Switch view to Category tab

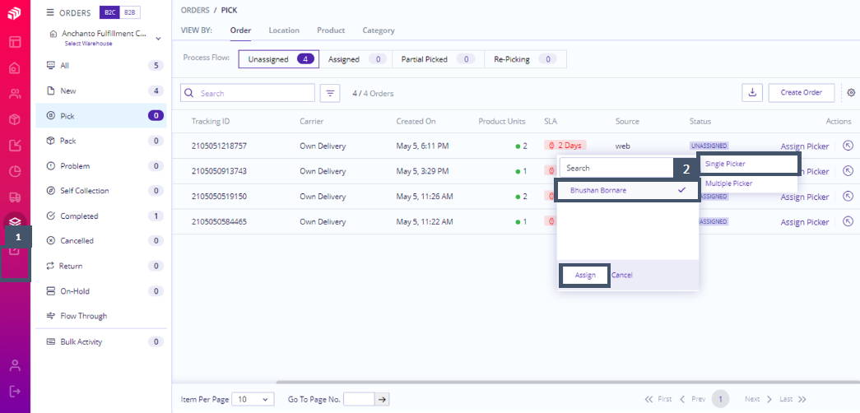point(379,30)
